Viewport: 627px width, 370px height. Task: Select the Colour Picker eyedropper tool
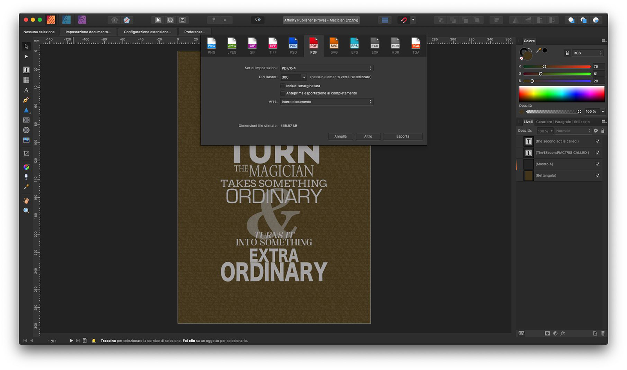(x=26, y=187)
